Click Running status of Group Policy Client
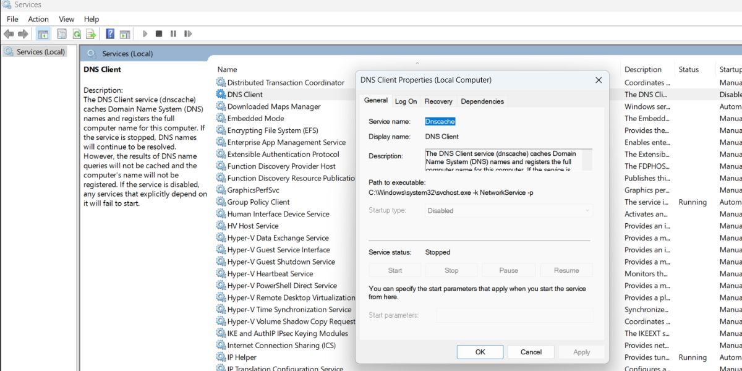Image resolution: width=742 pixels, height=371 pixels. click(693, 202)
